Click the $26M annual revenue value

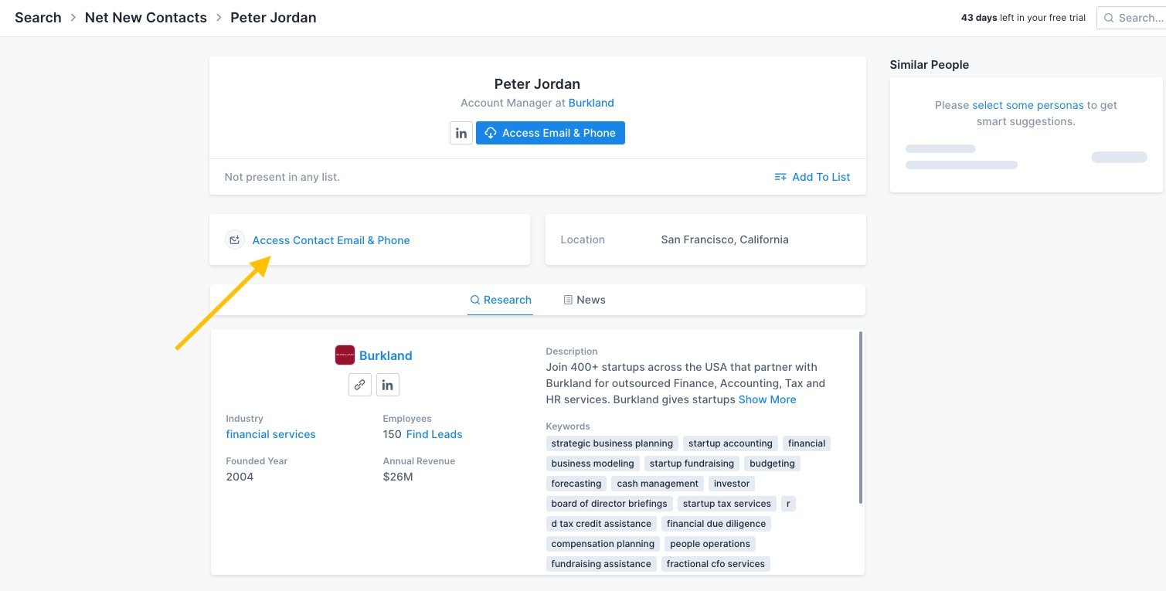[x=398, y=477]
